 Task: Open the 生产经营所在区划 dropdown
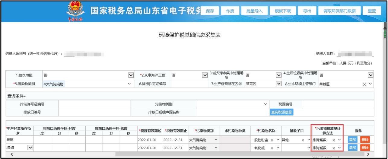coord(278,84)
